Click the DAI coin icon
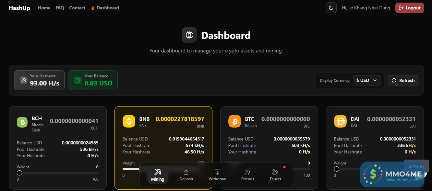This screenshot has width=432, height=191. pos(340,121)
